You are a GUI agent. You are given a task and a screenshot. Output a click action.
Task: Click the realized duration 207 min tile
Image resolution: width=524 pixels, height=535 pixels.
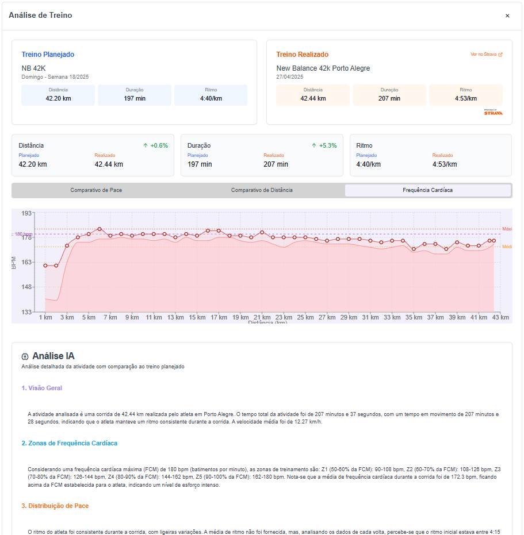(389, 95)
